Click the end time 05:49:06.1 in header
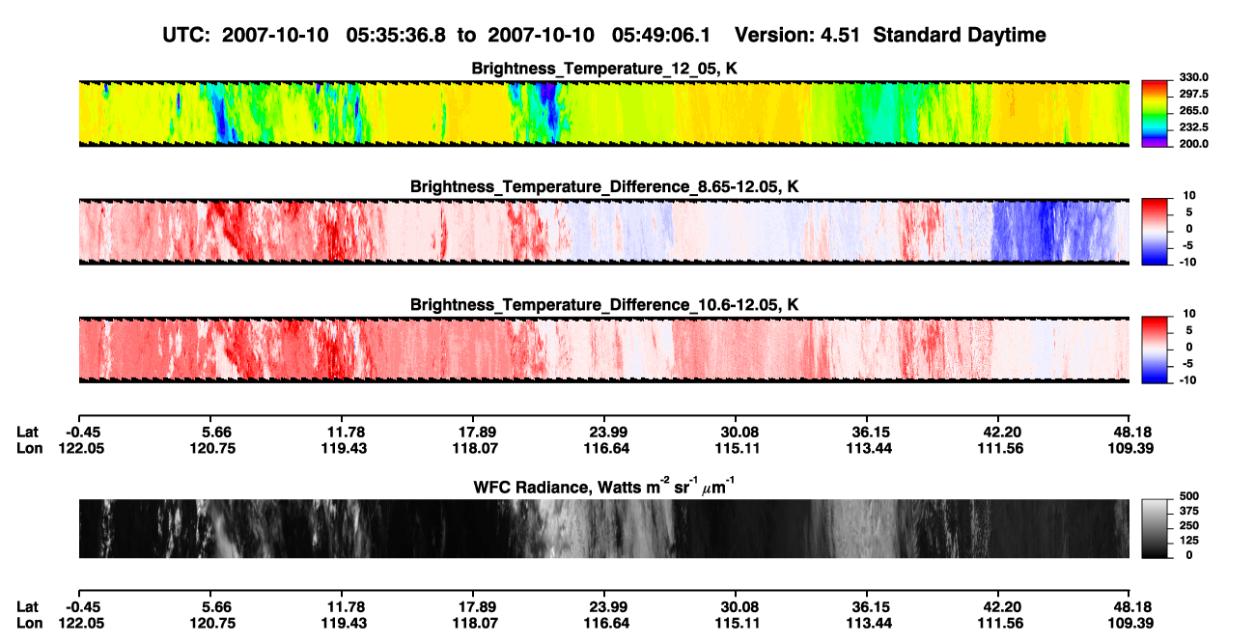 pos(661,35)
